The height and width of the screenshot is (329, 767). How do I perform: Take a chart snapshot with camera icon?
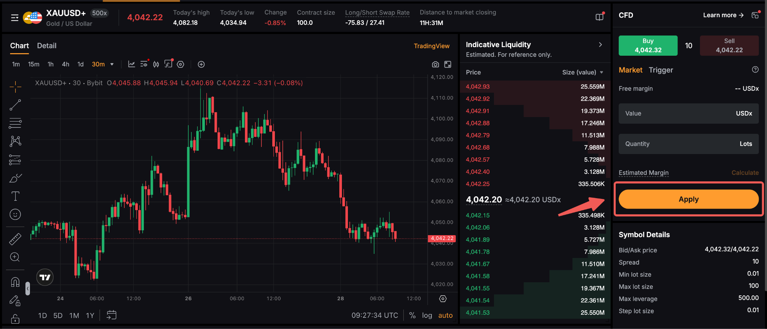point(435,64)
